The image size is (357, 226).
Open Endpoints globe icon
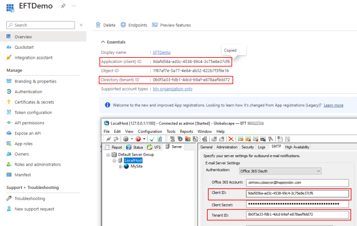[x=123, y=25]
